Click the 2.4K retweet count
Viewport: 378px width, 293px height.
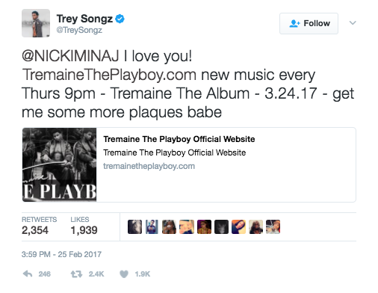pyautogui.click(x=96, y=274)
